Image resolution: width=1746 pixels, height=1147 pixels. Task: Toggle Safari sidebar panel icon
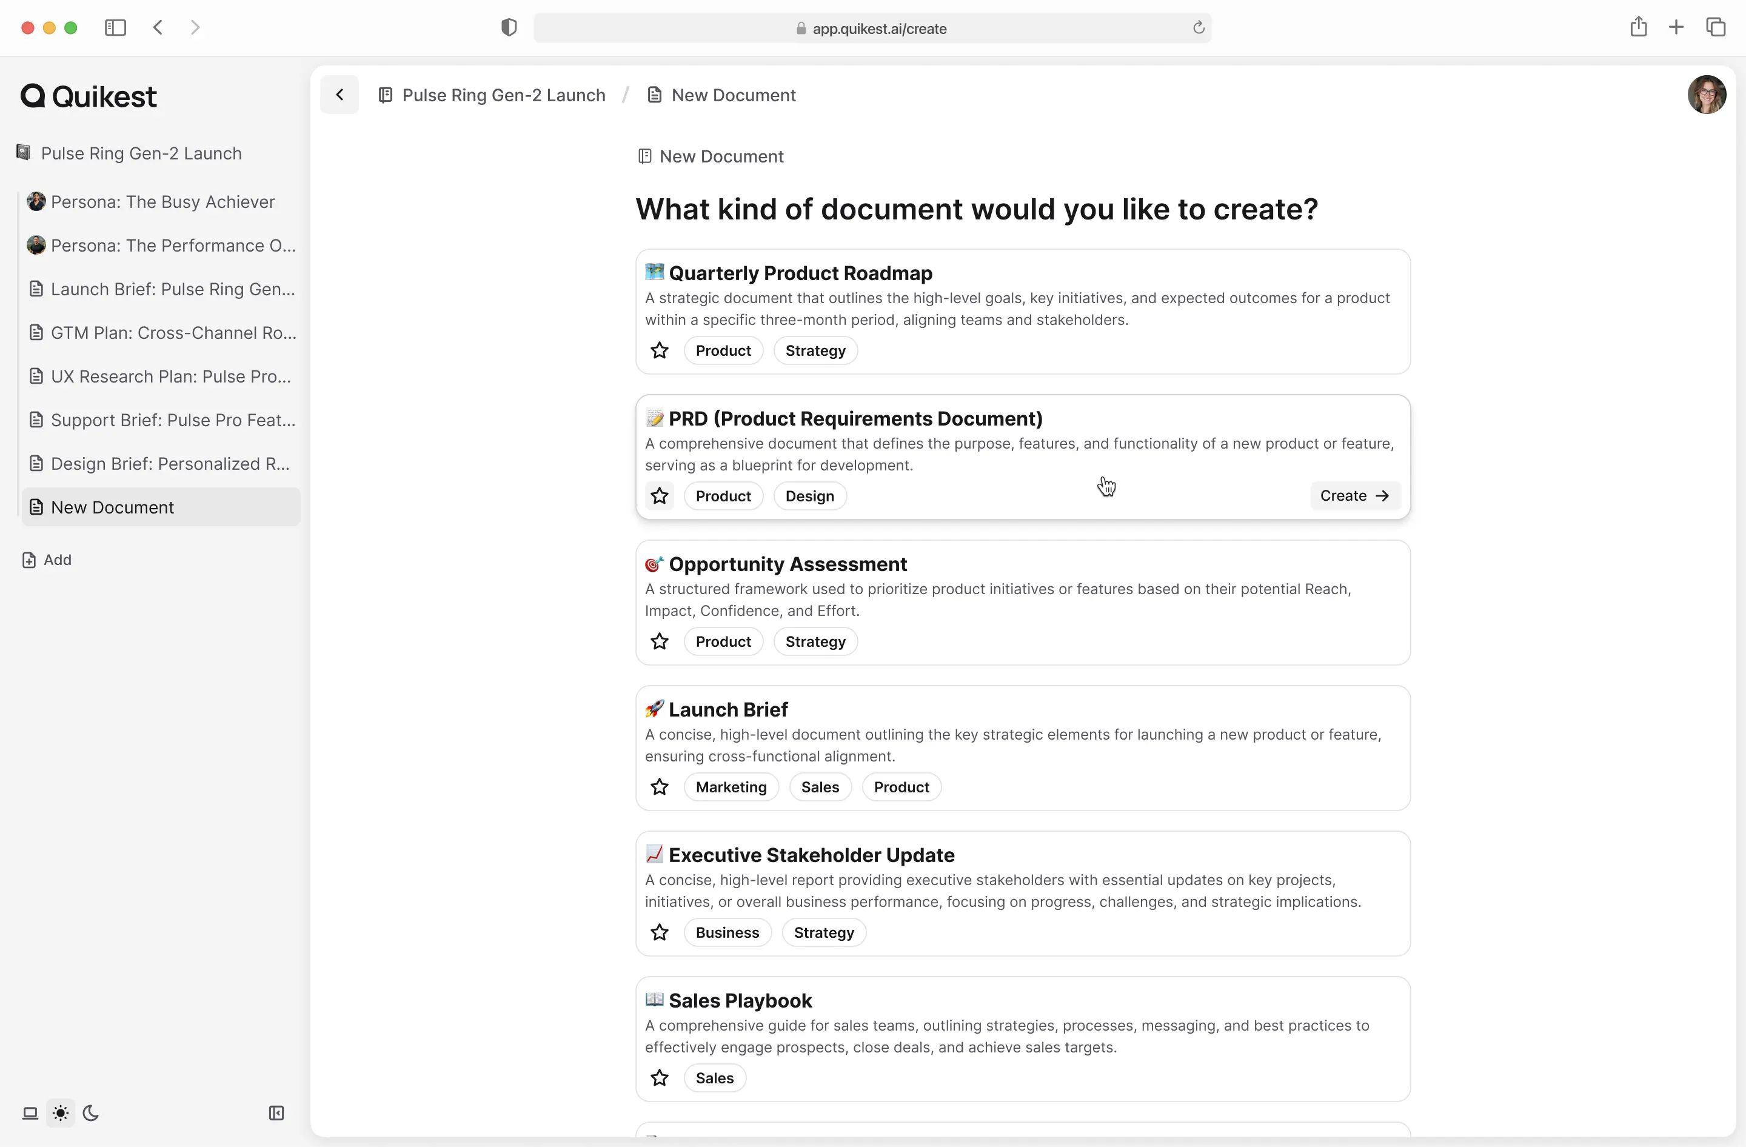pyautogui.click(x=115, y=28)
